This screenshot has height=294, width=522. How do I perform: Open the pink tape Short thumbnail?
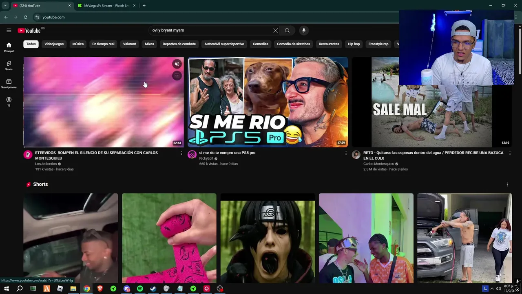click(x=169, y=238)
